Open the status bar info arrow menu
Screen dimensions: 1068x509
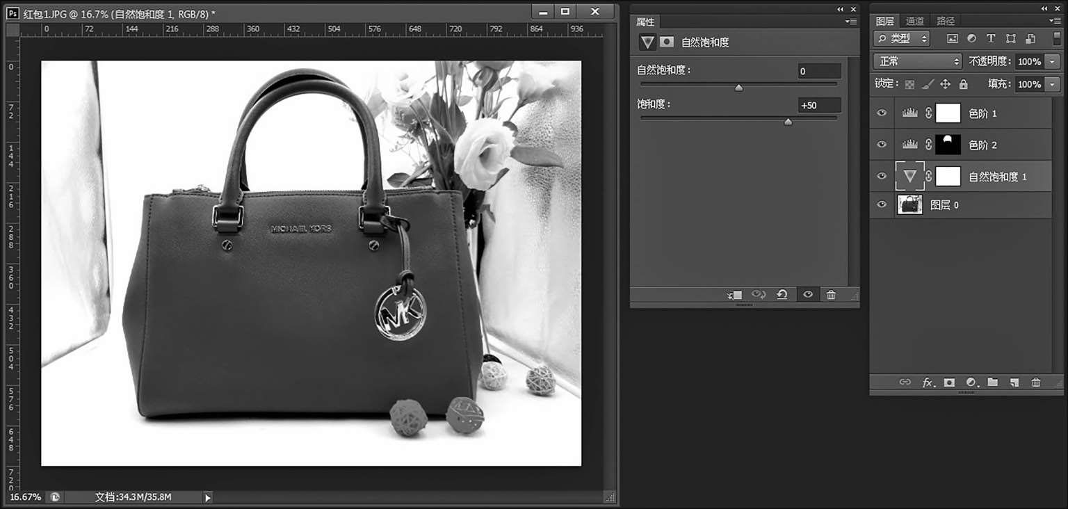click(x=207, y=497)
